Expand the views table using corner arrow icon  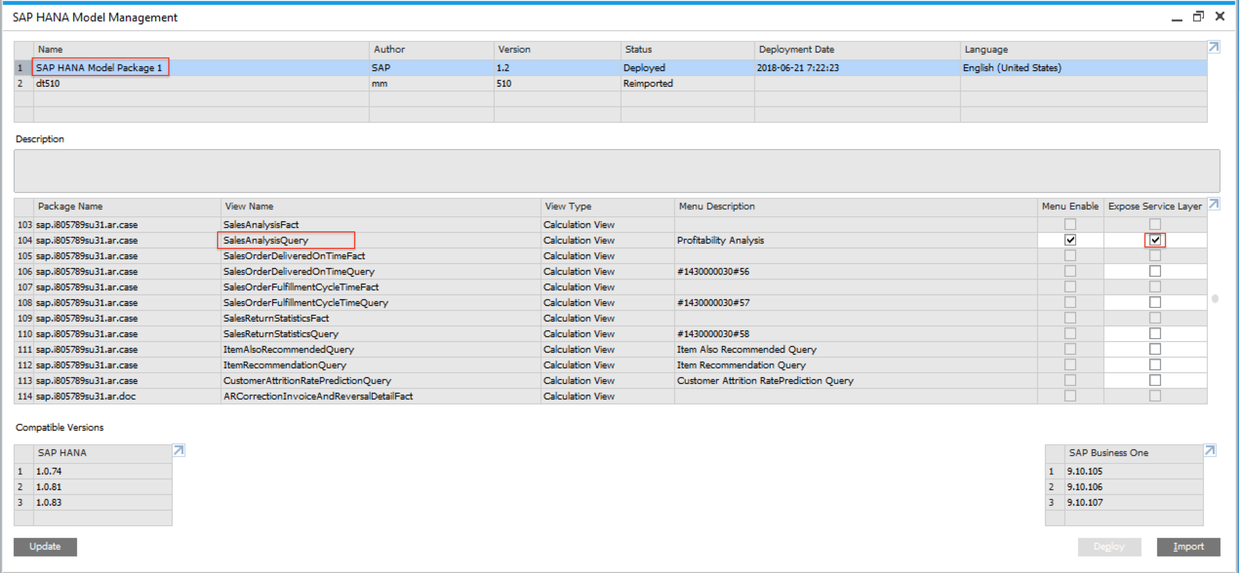click(1214, 204)
